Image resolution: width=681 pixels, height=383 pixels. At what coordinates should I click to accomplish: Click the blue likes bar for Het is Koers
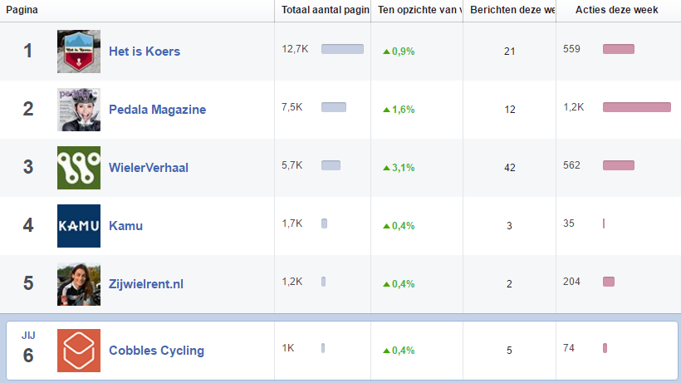(x=342, y=49)
